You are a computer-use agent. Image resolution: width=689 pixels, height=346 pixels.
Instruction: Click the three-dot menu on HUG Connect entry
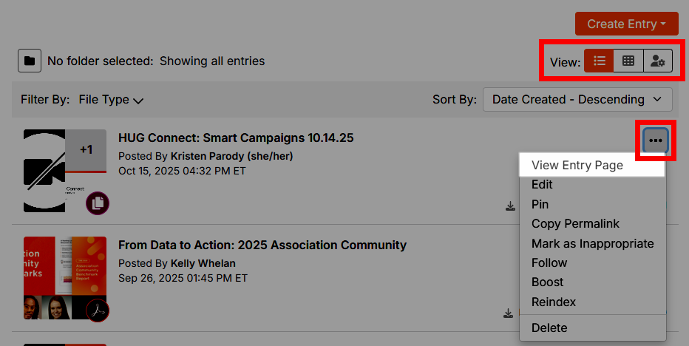click(655, 140)
